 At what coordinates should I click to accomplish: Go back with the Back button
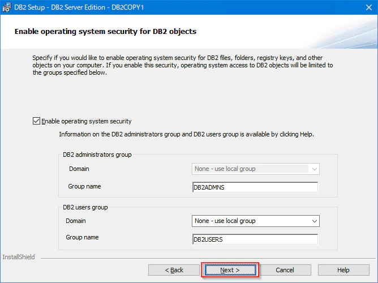(x=174, y=270)
